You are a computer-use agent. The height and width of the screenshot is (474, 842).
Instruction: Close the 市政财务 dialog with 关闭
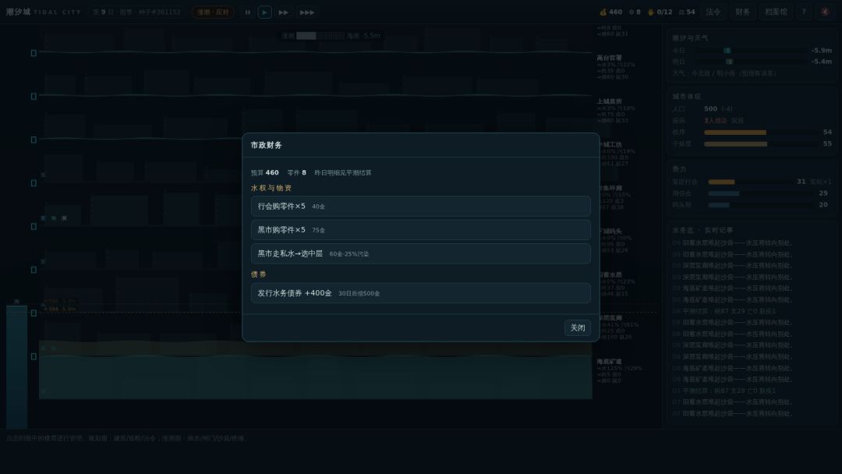[577, 327]
